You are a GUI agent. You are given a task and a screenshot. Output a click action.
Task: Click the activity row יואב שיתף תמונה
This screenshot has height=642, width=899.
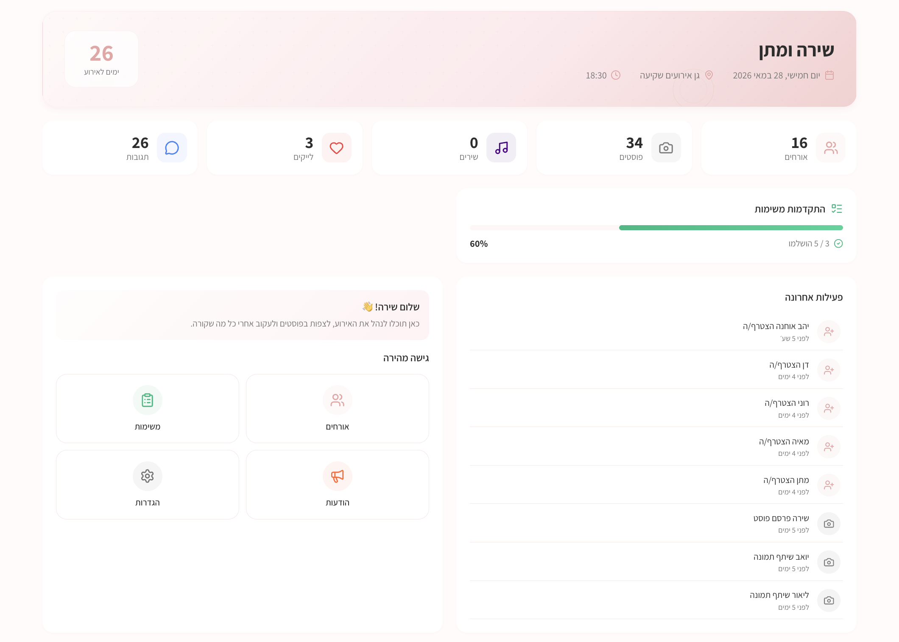pos(656,562)
